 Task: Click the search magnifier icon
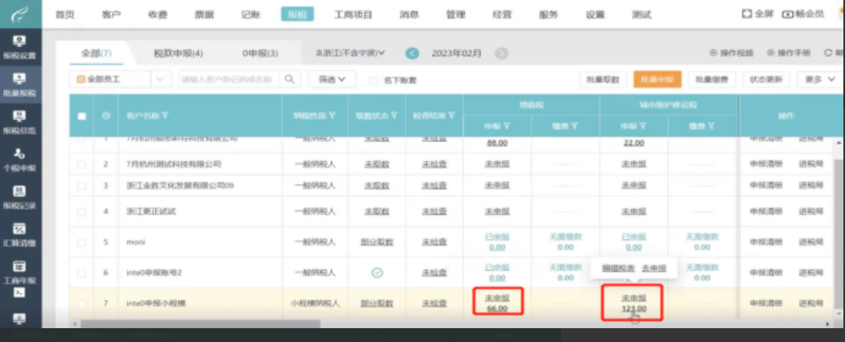290,80
